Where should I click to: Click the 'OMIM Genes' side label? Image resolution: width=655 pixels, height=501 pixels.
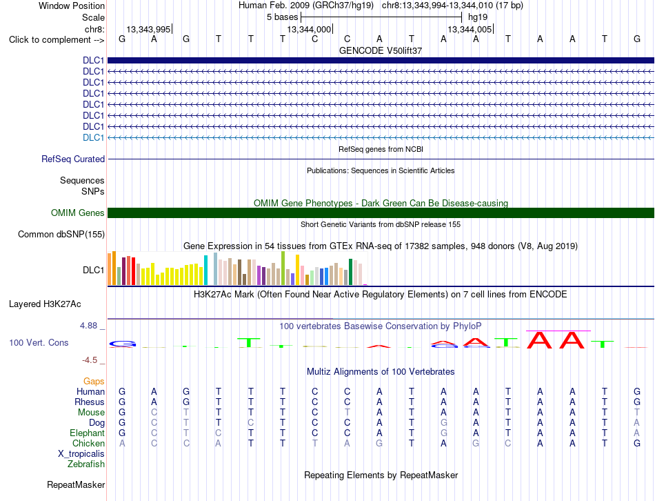coord(78,213)
